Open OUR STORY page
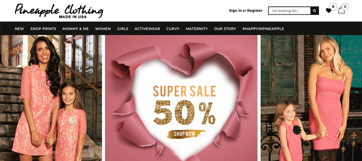 225,29
